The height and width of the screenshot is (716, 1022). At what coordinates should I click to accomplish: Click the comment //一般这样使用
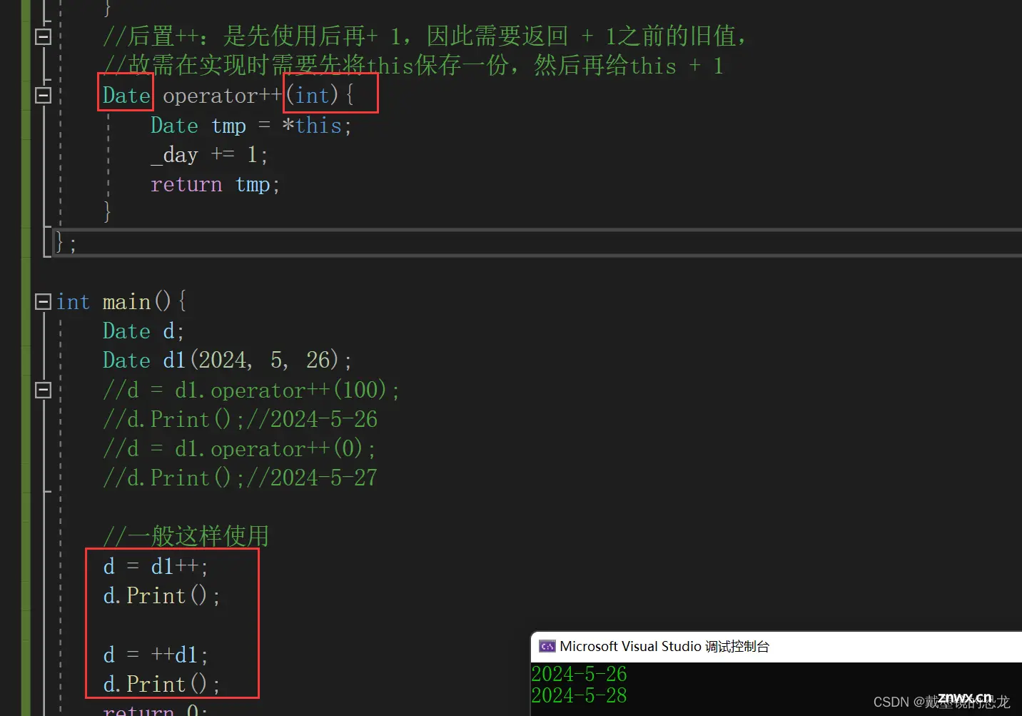coord(186,535)
